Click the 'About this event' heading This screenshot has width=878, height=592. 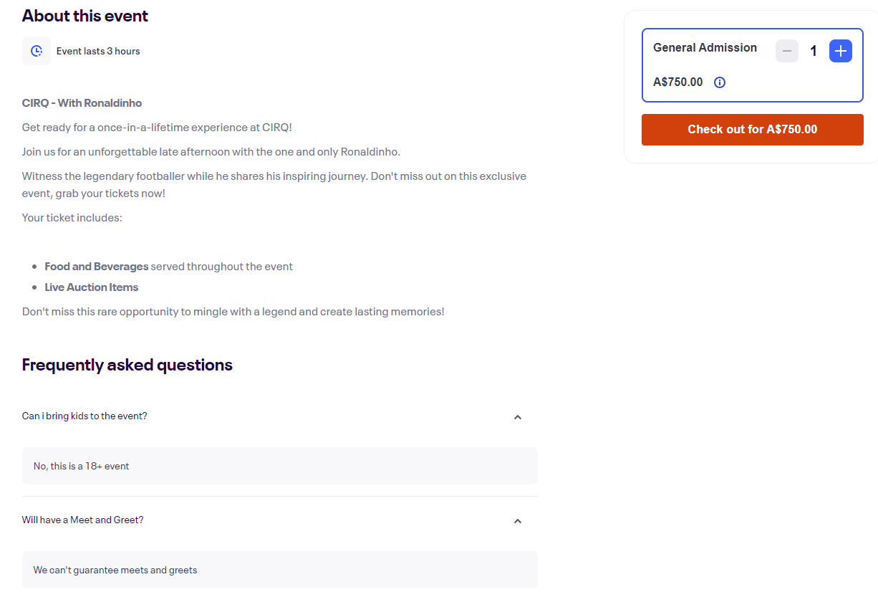pyautogui.click(x=85, y=16)
